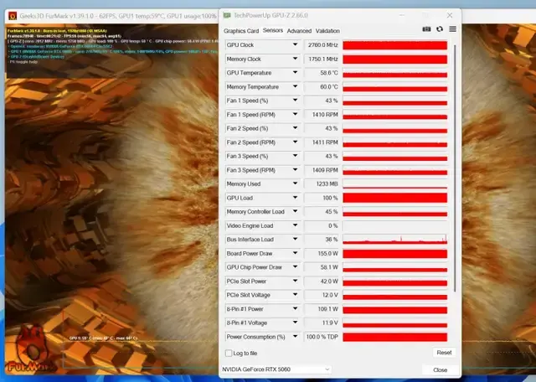Click the GPU-Z refresh icon
536x382 pixels.
pos(440,29)
